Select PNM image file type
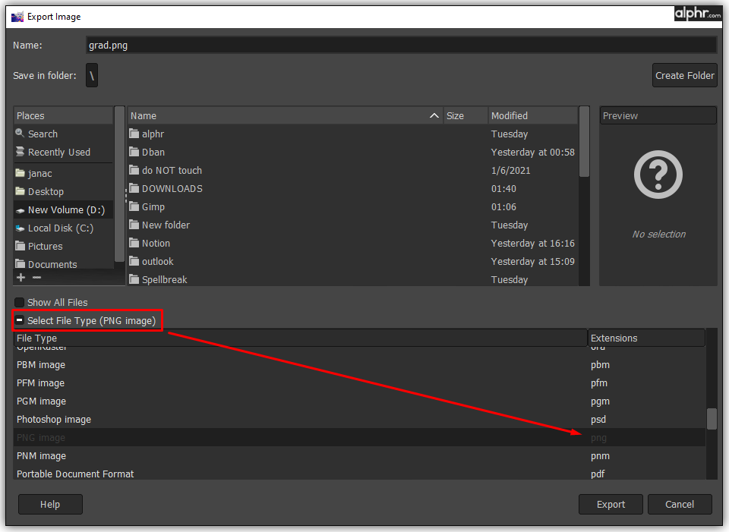Viewport: 729px width, 532px height. [359, 456]
